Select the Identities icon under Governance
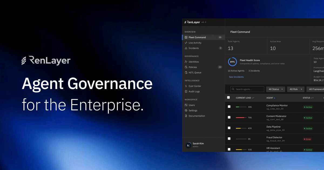 pos(186,62)
